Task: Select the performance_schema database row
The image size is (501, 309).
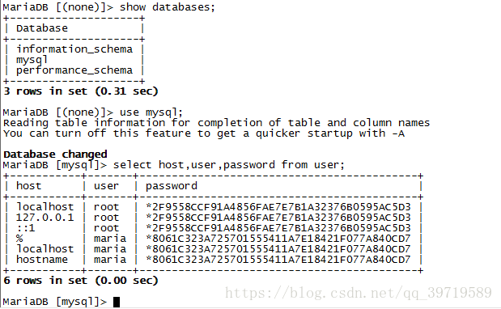Action: point(74,70)
